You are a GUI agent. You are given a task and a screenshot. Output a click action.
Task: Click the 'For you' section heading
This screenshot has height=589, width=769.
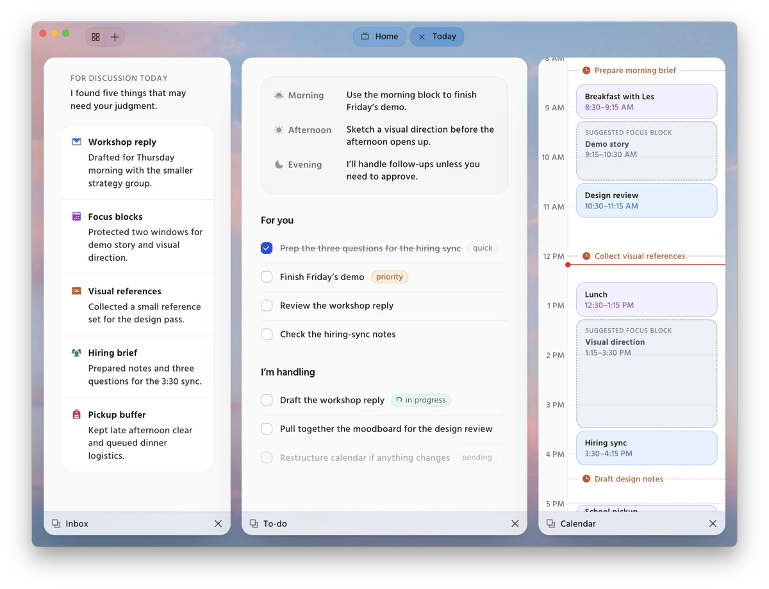click(277, 220)
